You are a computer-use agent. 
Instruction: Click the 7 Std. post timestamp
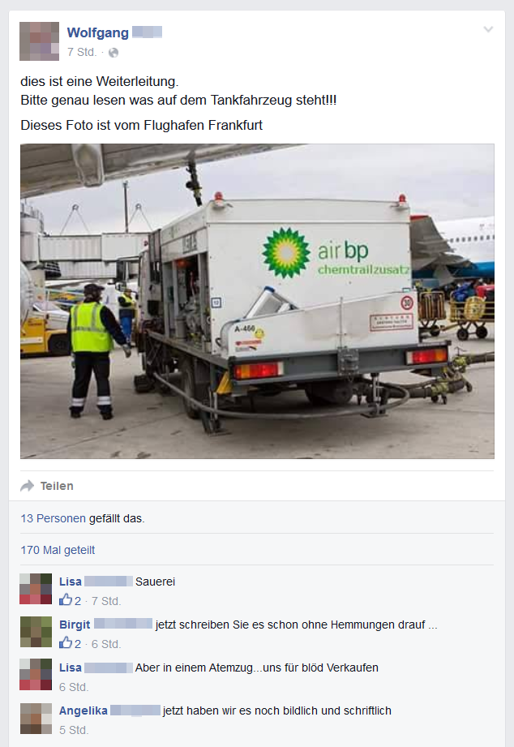pos(81,52)
